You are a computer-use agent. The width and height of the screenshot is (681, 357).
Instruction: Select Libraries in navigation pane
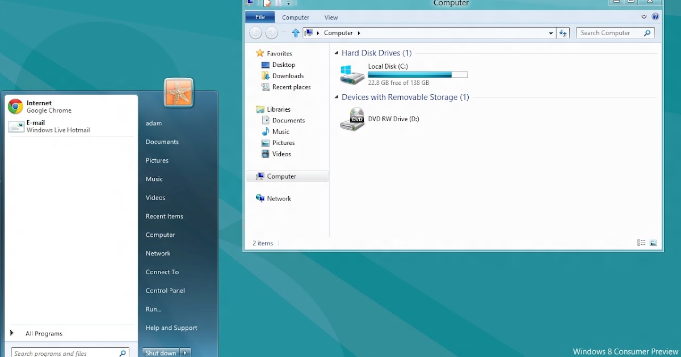279,109
